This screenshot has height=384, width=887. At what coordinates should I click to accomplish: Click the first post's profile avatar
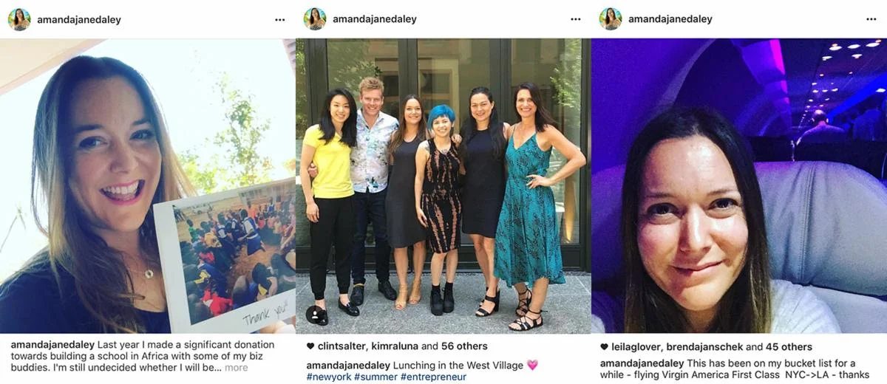point(19,19)
